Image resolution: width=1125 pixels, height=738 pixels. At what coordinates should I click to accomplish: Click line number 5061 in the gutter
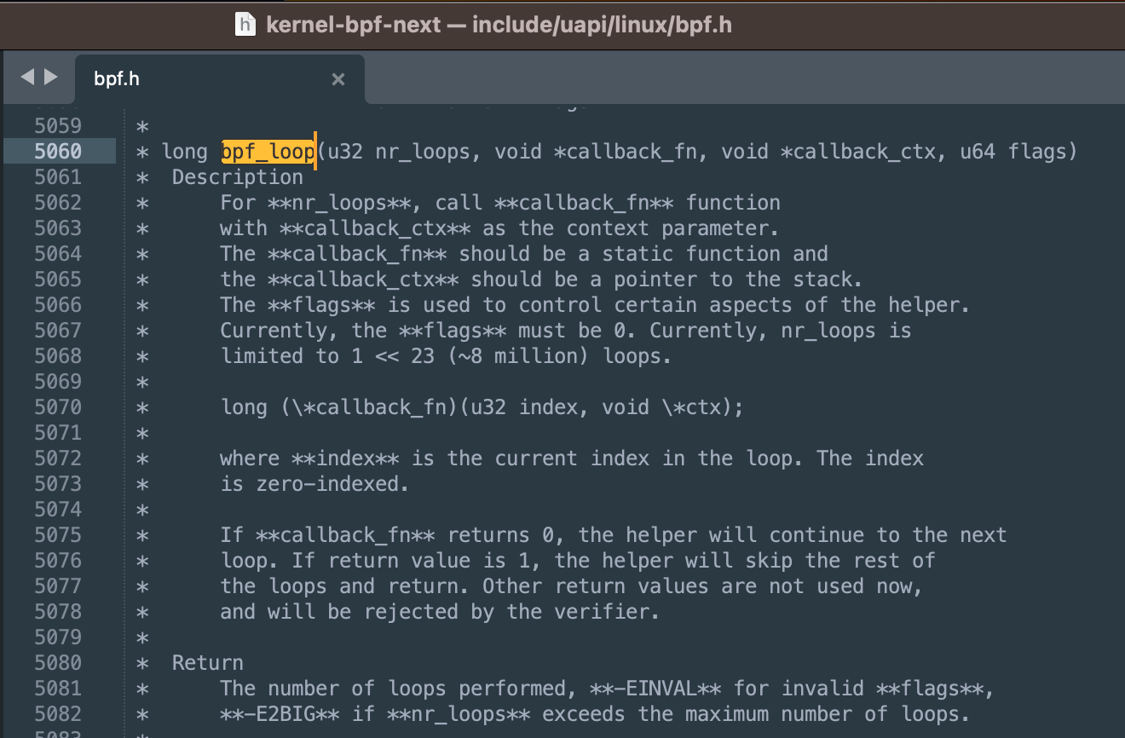(58, 177)
